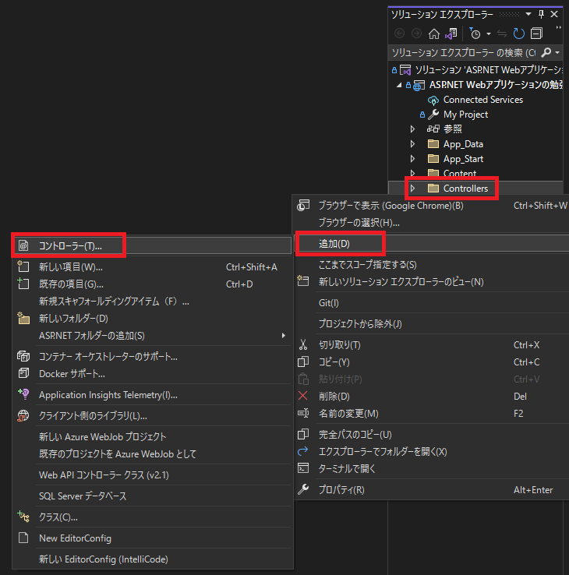Open ASP.NET フォルダーの追加(S) submenu

(152, 336)
